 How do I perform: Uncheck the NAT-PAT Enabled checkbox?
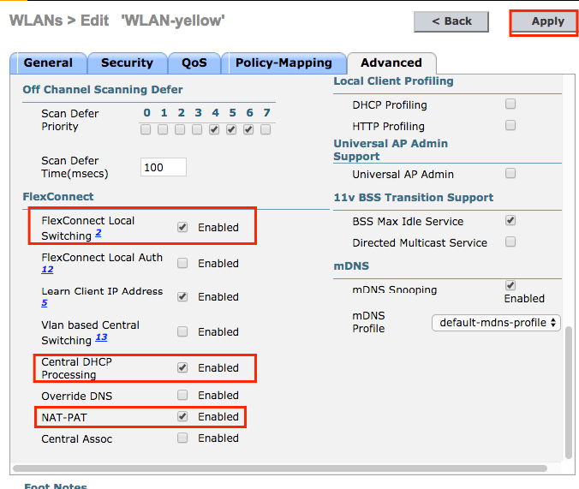click(x=182, y=416)
